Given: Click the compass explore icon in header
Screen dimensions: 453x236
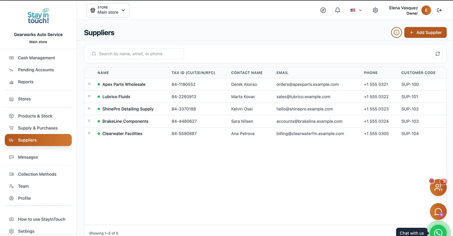Looking at the screenshot, I should pyautogui.click(x=323, y=10).
